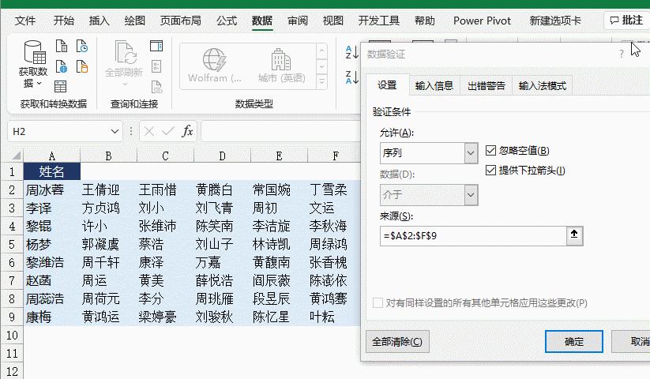
Task: Select row 5 header
Action: pos(12,245)
